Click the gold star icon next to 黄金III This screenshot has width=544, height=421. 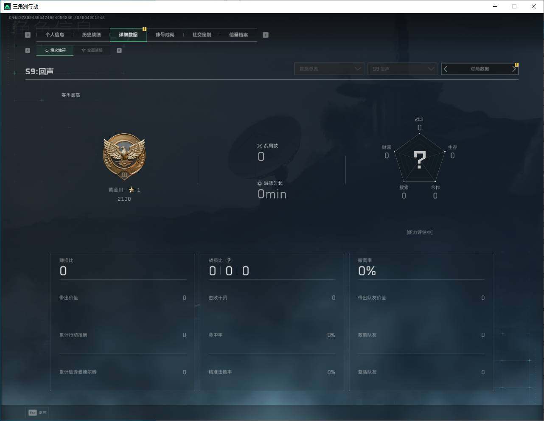pos(132,190)
